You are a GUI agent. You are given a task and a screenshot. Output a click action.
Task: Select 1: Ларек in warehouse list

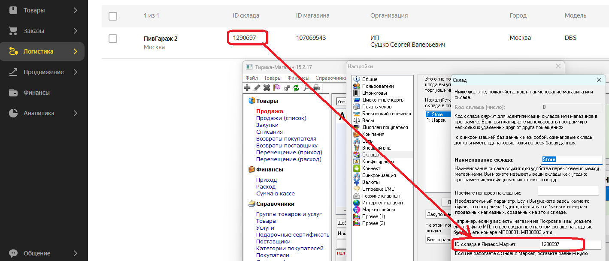coord(436,120)
